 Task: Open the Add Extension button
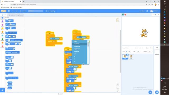[2, 90]
